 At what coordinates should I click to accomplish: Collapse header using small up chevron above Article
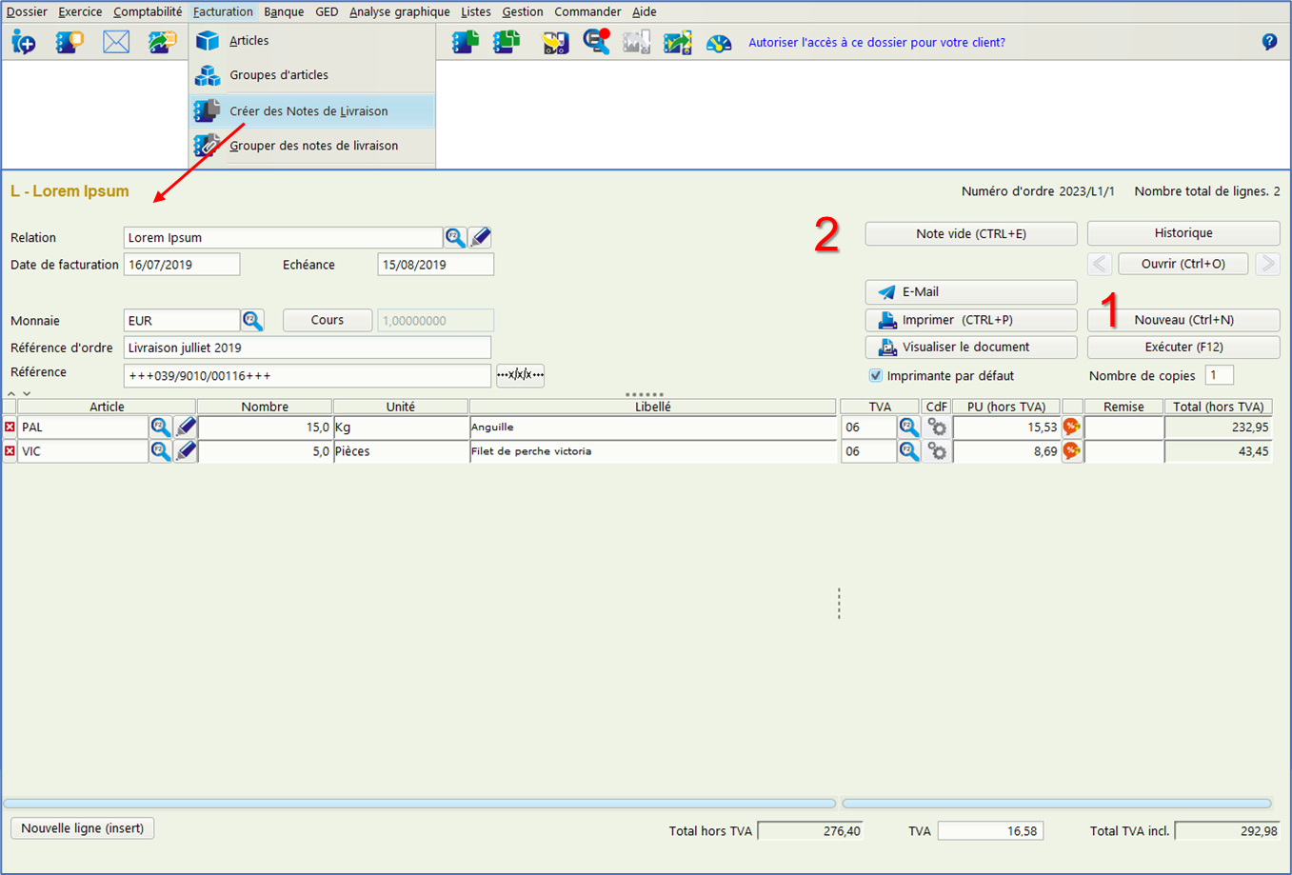(x=11, y=393)
